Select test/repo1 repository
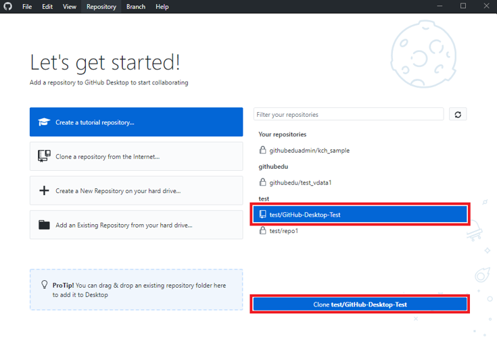This screenshot has width=497, height=341. 360,230
